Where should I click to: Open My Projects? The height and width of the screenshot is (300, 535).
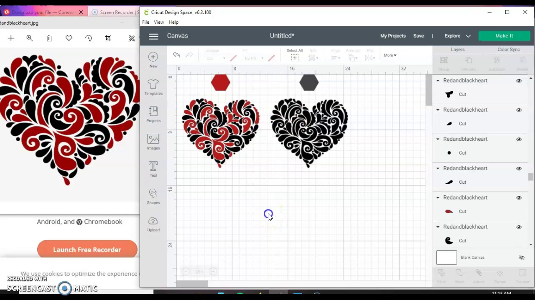point(393,36)
